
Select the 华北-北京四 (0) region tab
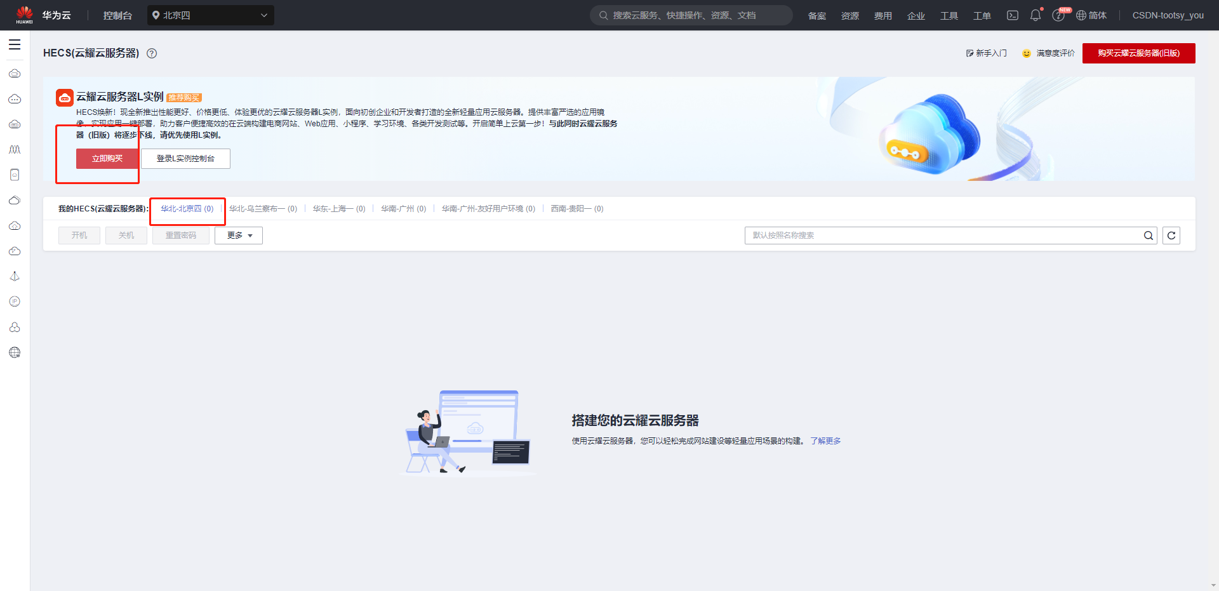click(187, 209)
